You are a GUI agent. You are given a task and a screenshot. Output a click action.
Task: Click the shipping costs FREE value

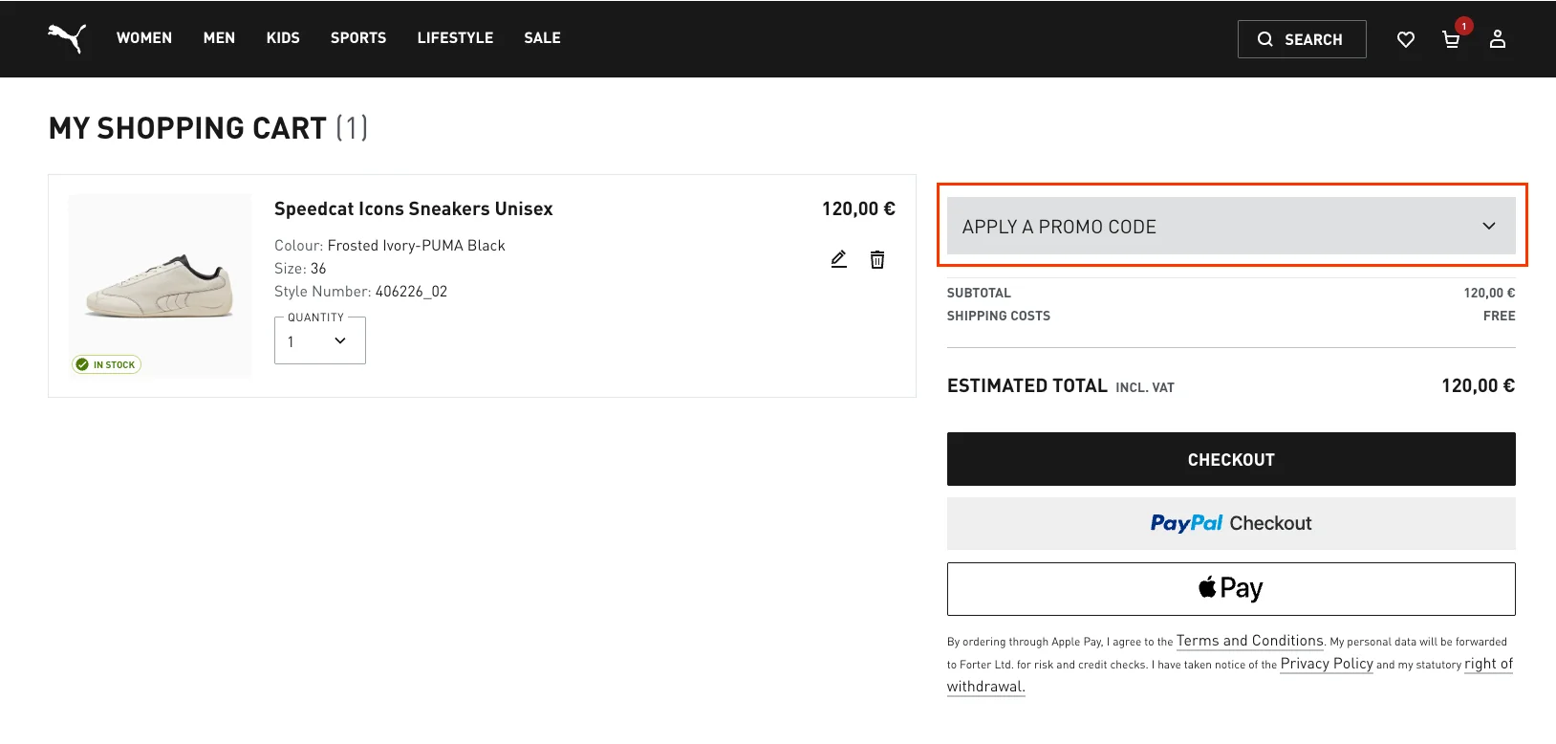pos(1500,316)
